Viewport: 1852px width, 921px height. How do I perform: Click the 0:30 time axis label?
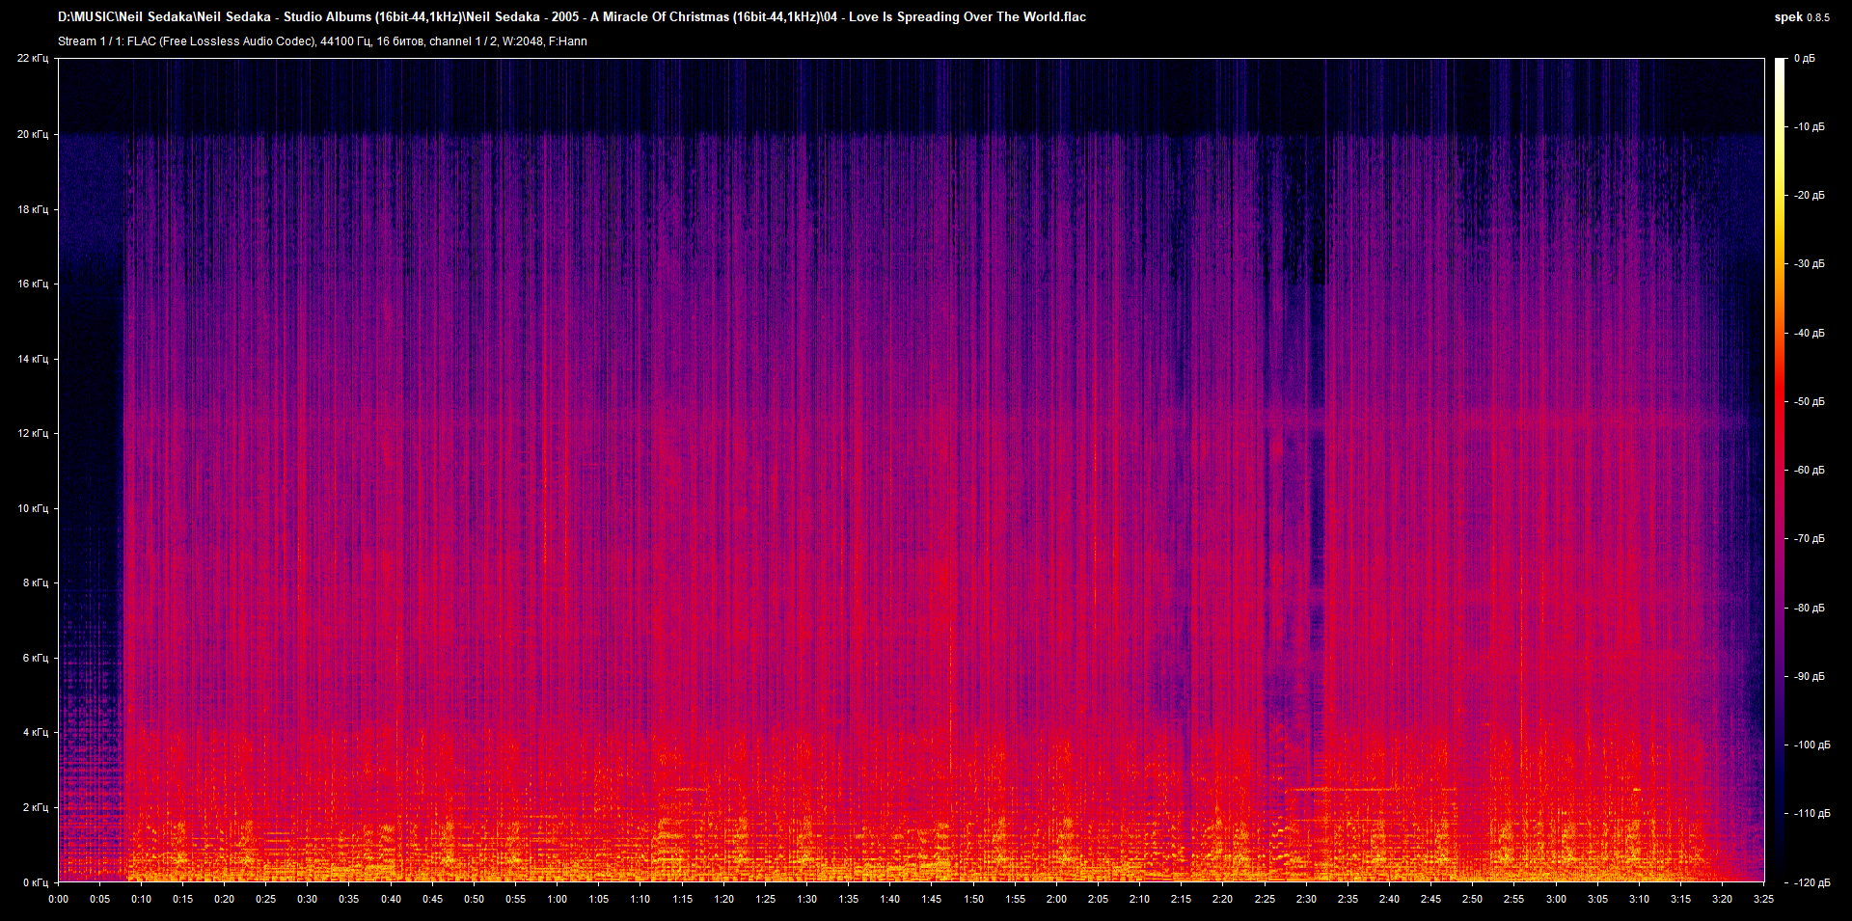point(308,899)
